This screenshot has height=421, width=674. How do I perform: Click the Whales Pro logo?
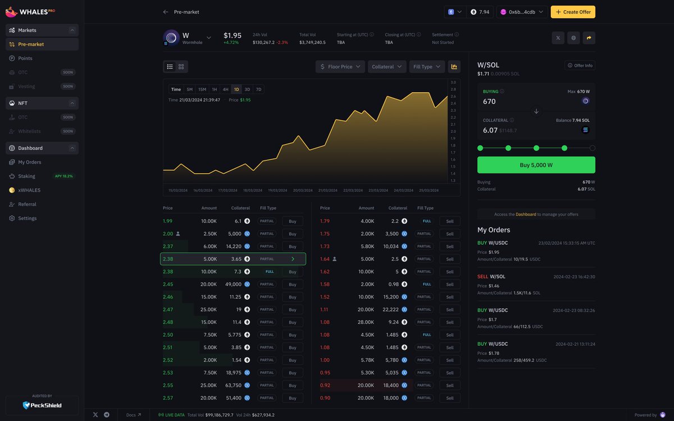30,11
